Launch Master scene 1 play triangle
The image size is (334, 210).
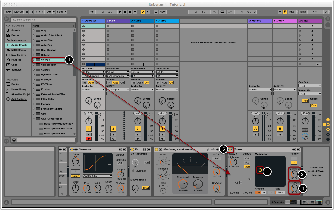[x=300, y=26]
